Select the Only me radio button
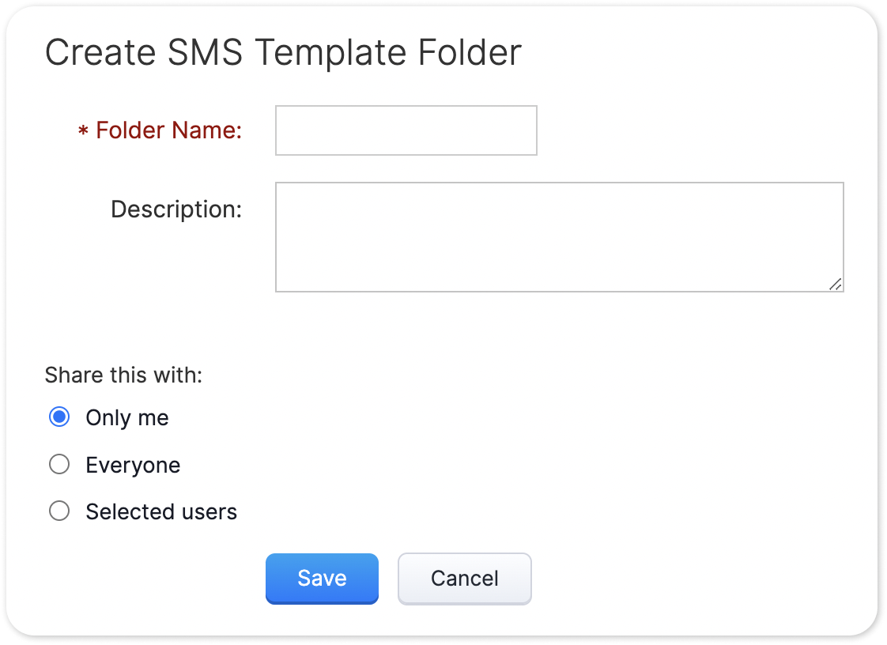The height and width of the screenshot is (645, 887). pos(59,417)
